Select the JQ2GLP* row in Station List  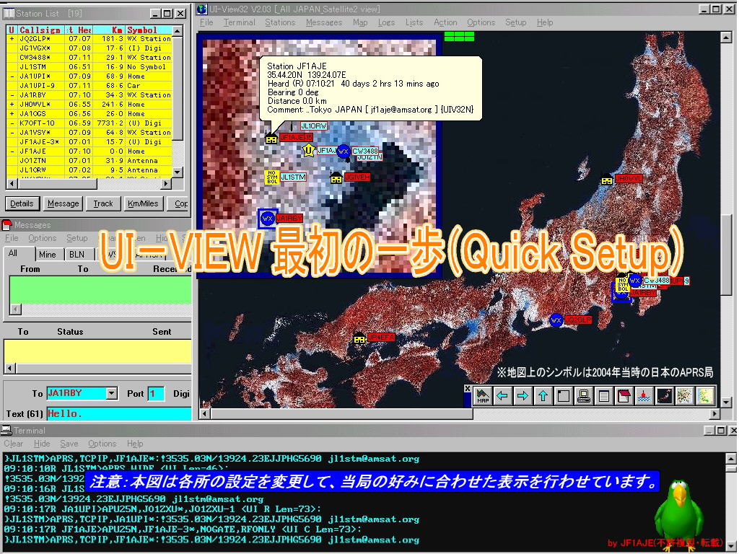(x=89, y=39)
